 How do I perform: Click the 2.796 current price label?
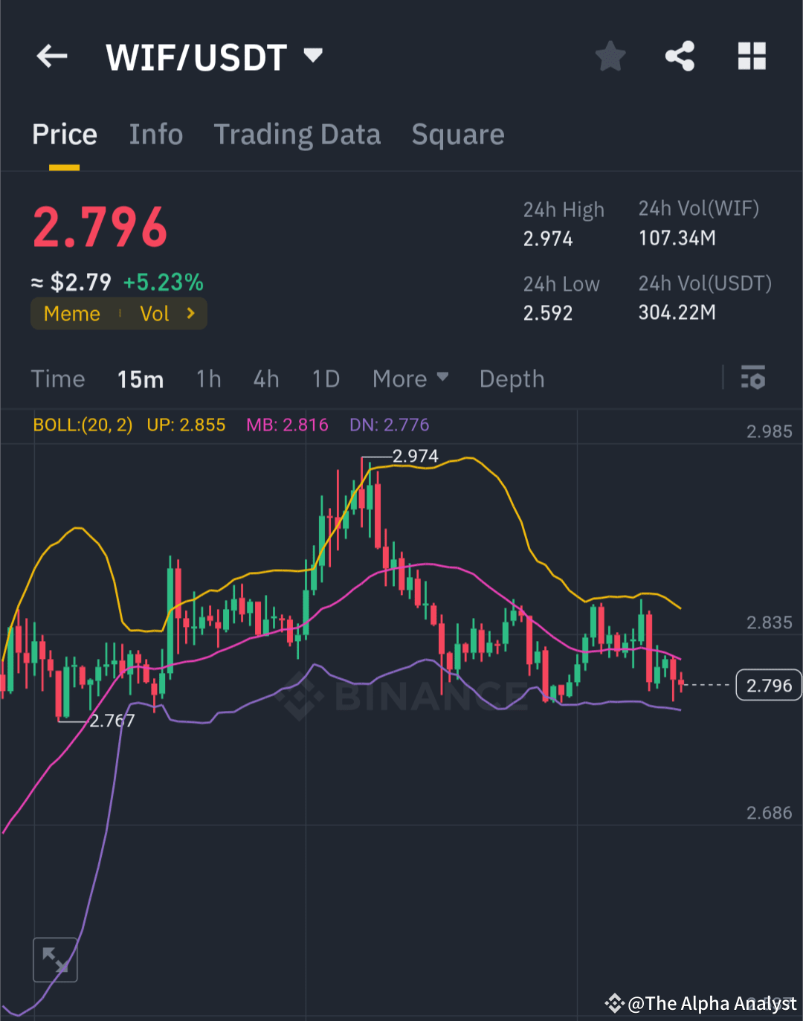coord(768,685)
